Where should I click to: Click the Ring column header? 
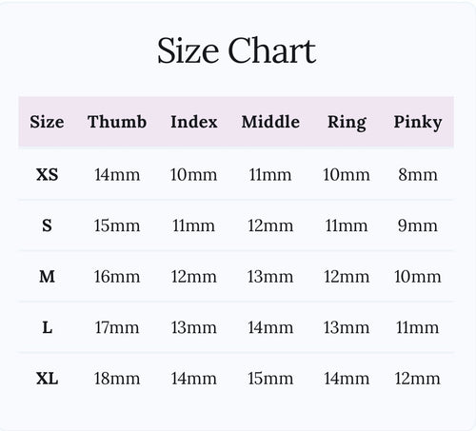tap(347, 123)
